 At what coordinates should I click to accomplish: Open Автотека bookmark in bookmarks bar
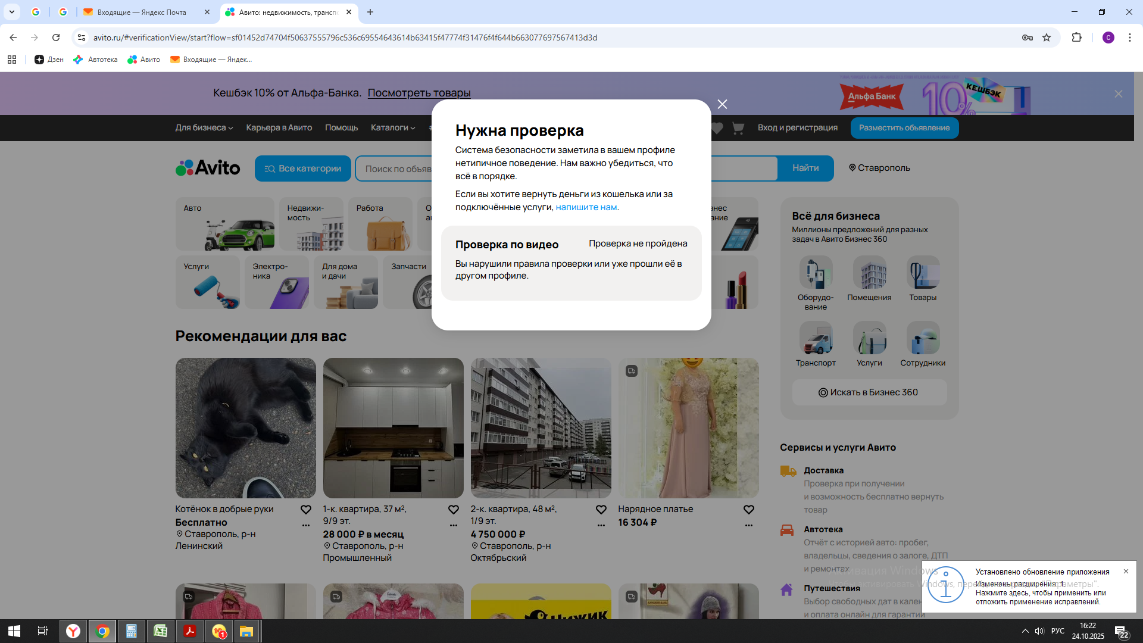pos(96,60)
